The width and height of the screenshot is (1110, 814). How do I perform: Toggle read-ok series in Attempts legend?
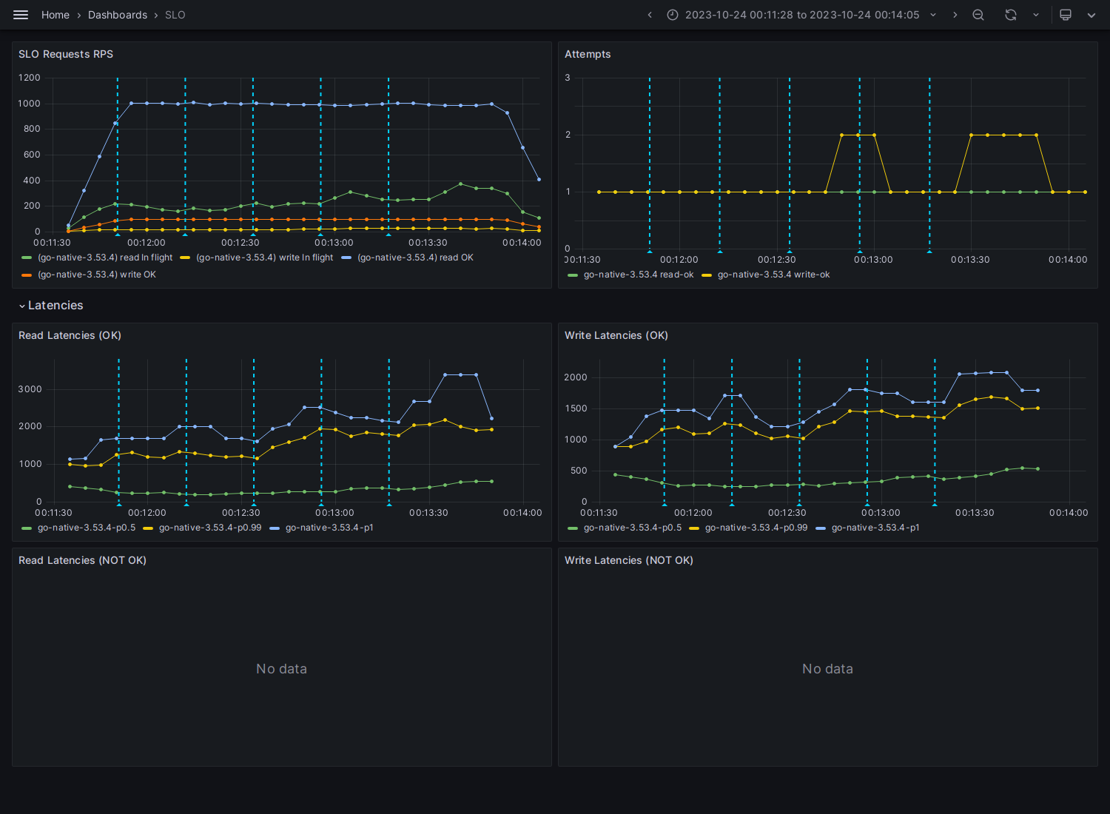(639, 275)
